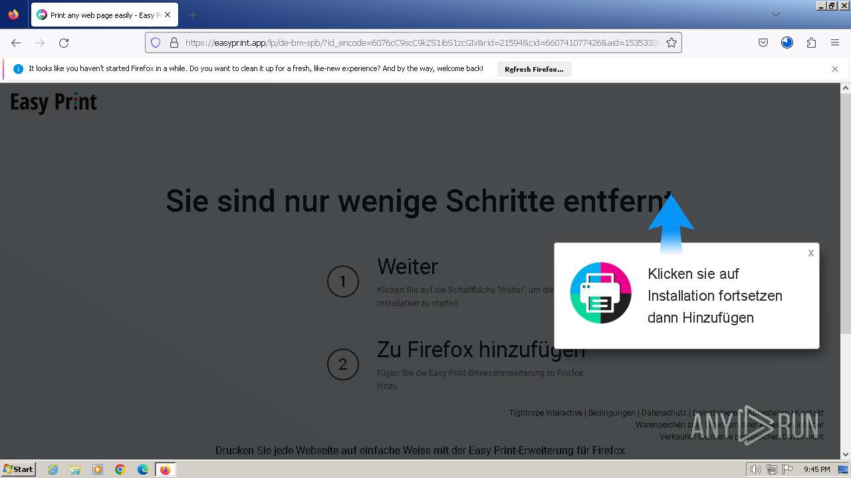Viewport: 851px width, 478px height.
Task: Click the Easy Print logo
Action: point(54,102)
